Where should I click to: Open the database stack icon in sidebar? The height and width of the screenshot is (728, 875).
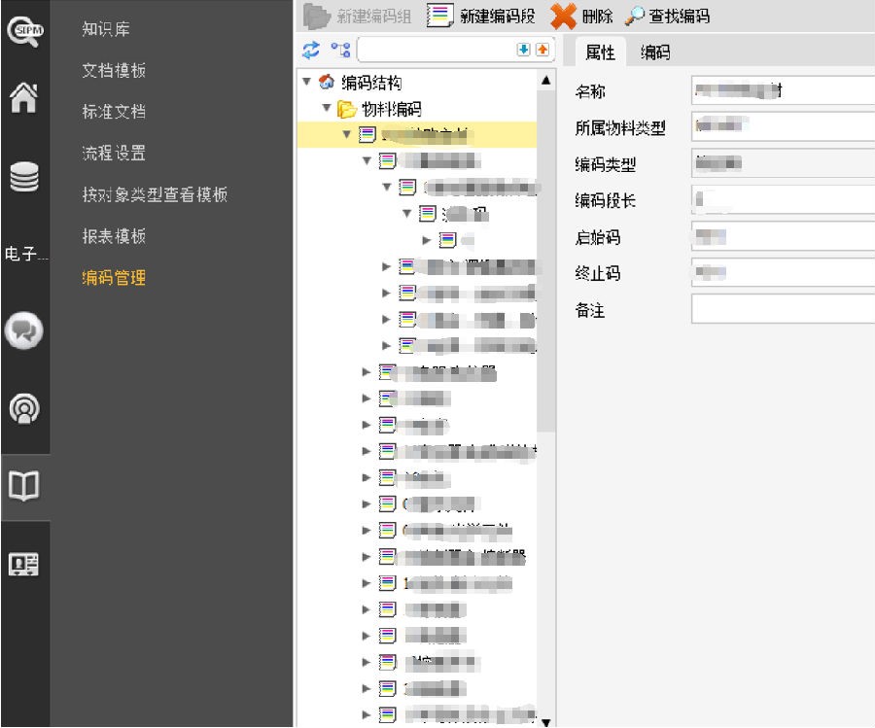[x=23, y=179]
